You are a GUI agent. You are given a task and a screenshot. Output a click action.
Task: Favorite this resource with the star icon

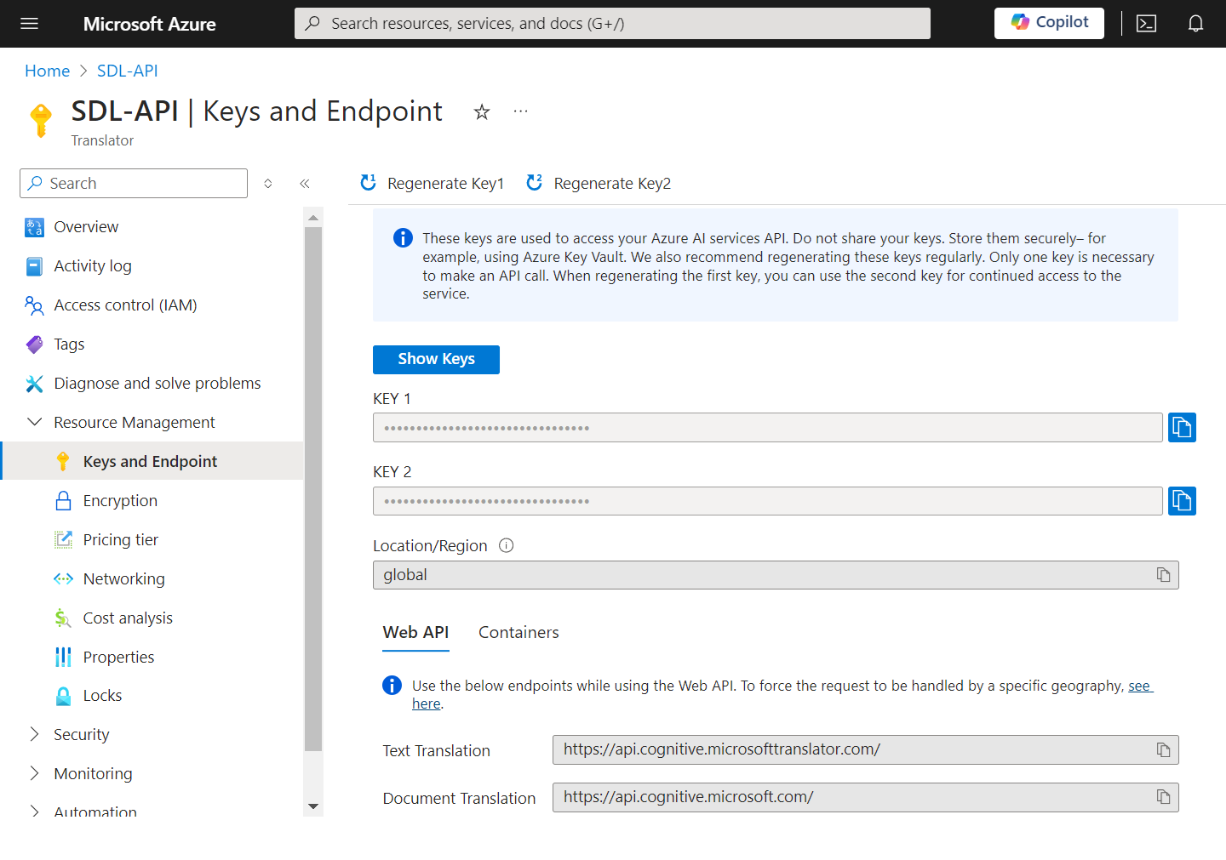482,111
